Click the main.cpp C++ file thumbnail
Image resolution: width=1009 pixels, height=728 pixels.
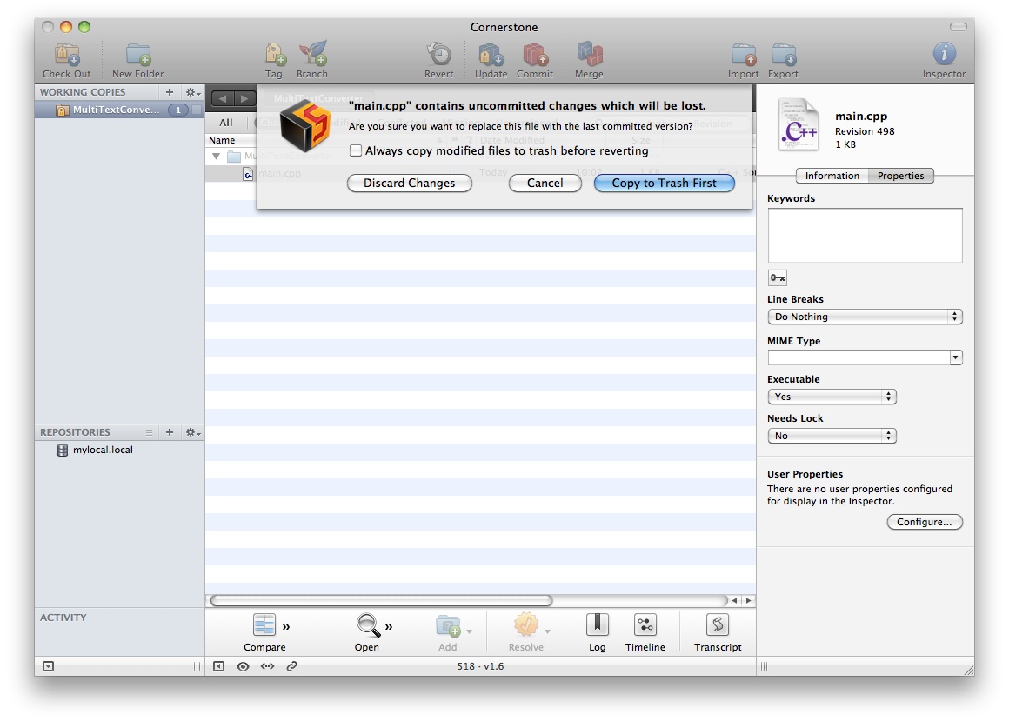(799, 125)
